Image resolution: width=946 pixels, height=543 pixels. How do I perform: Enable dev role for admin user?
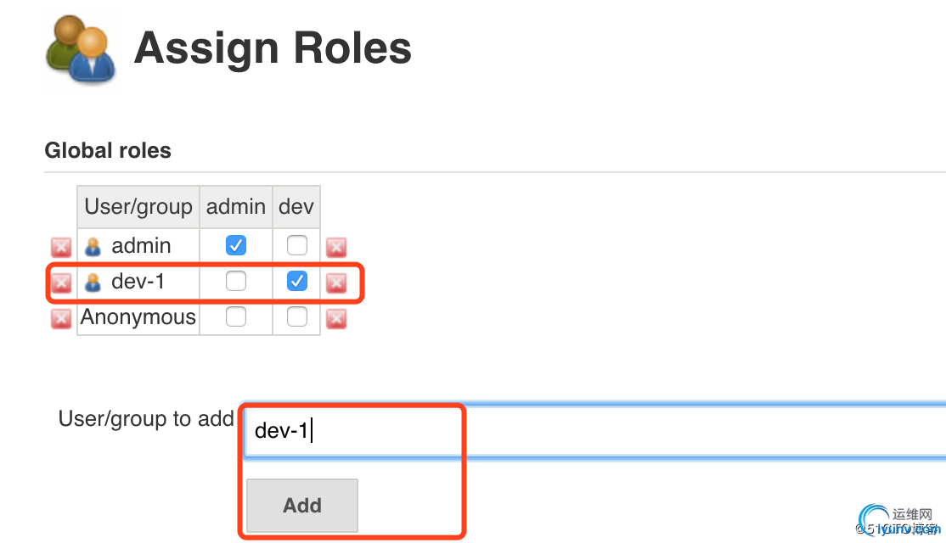point(297,245)
